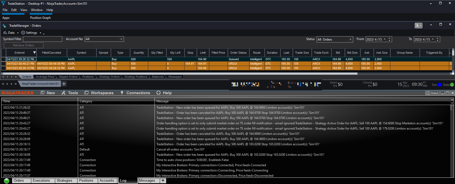455x184 pixels.
Task: Select the 09:26:32 PM queued order row
Action: (x=227, y=59)
